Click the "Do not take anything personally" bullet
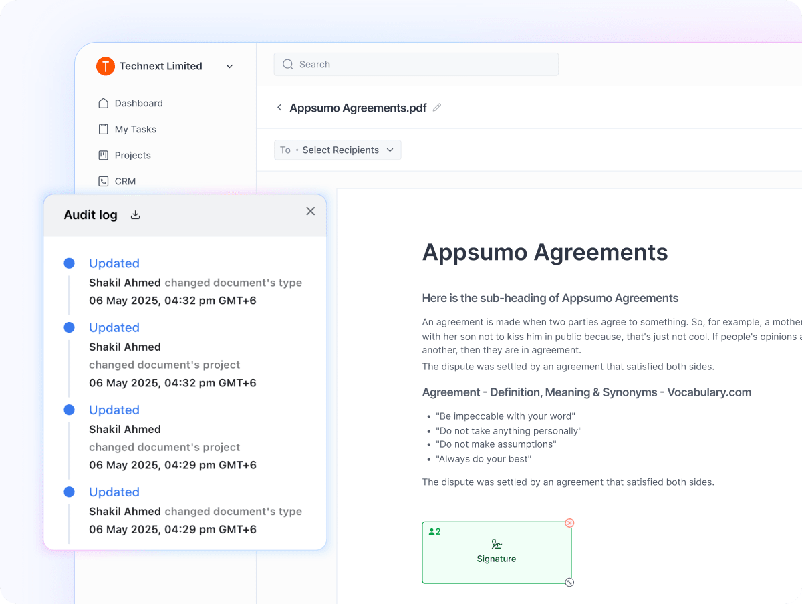The width and height of the screenshot is (802, 604). [509, 431]
